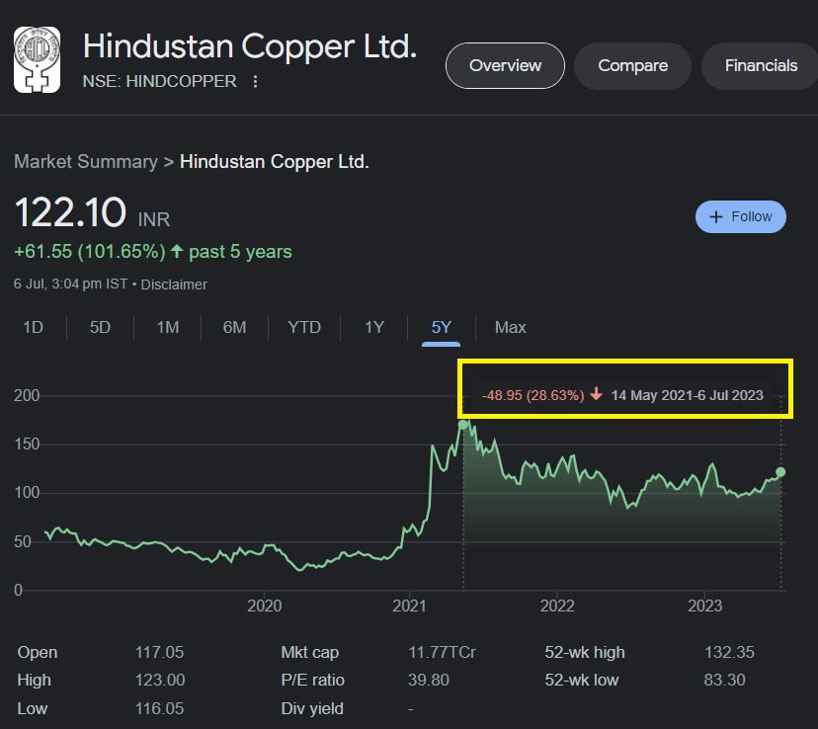Click the green up arrow beside past 5 years

click(x=177, y=251)
